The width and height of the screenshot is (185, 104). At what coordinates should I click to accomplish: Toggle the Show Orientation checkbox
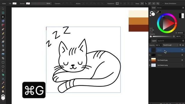(163, 3)
